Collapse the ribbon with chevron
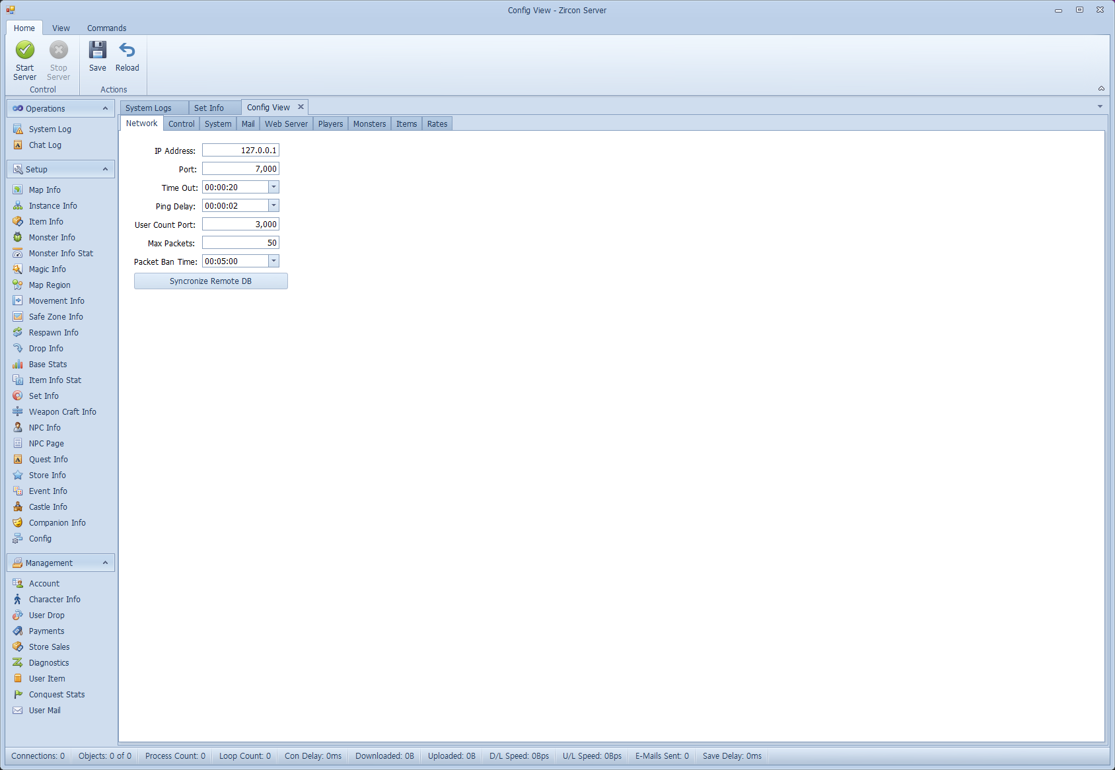Image resolution: width=1115 pixels, height=770 pixels. 1101,88
